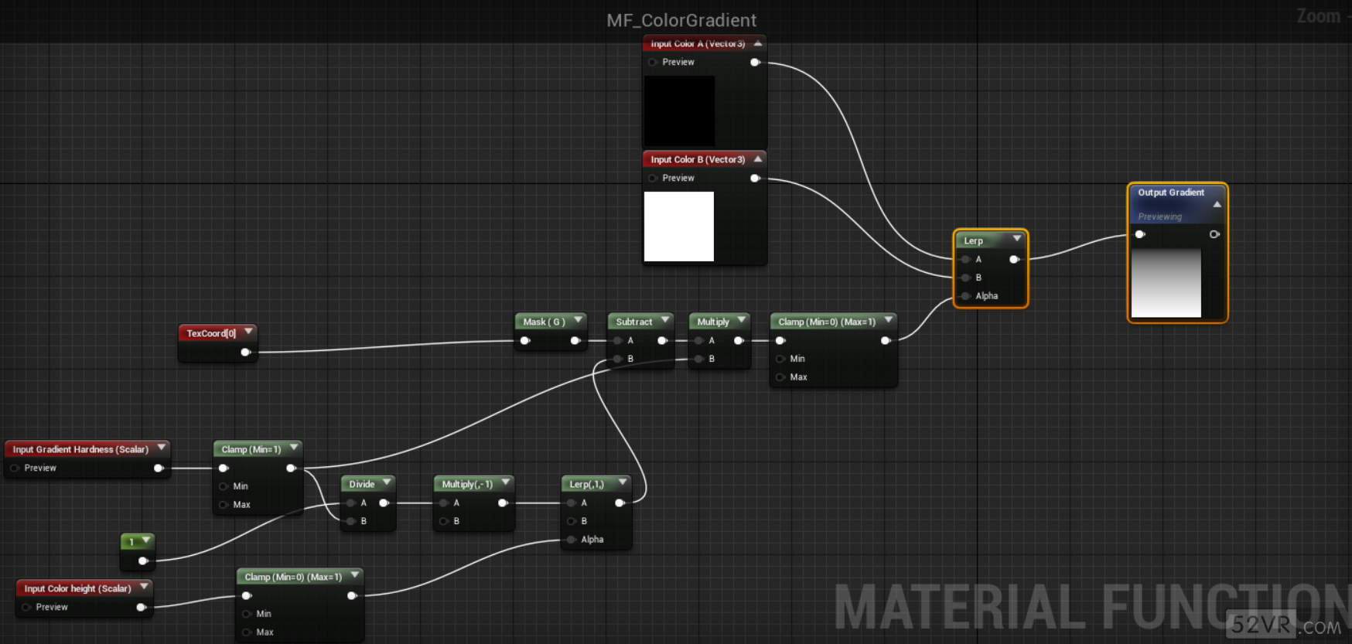Screen dimensions: 1352x644
Task: Enable Preview on Input Color A node
Action: [x=653, y=63]
